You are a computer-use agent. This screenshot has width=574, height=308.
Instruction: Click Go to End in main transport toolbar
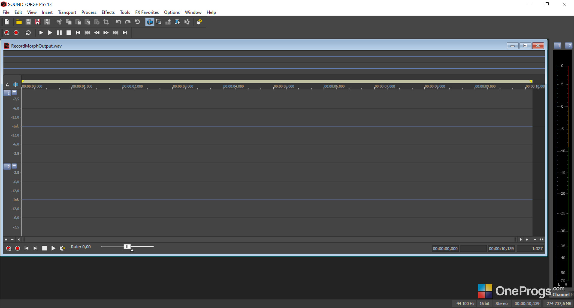click(x=125, y=33)
